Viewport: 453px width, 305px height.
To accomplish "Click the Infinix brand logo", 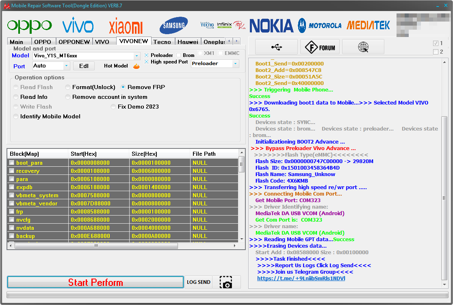I will tap(224, 25).
